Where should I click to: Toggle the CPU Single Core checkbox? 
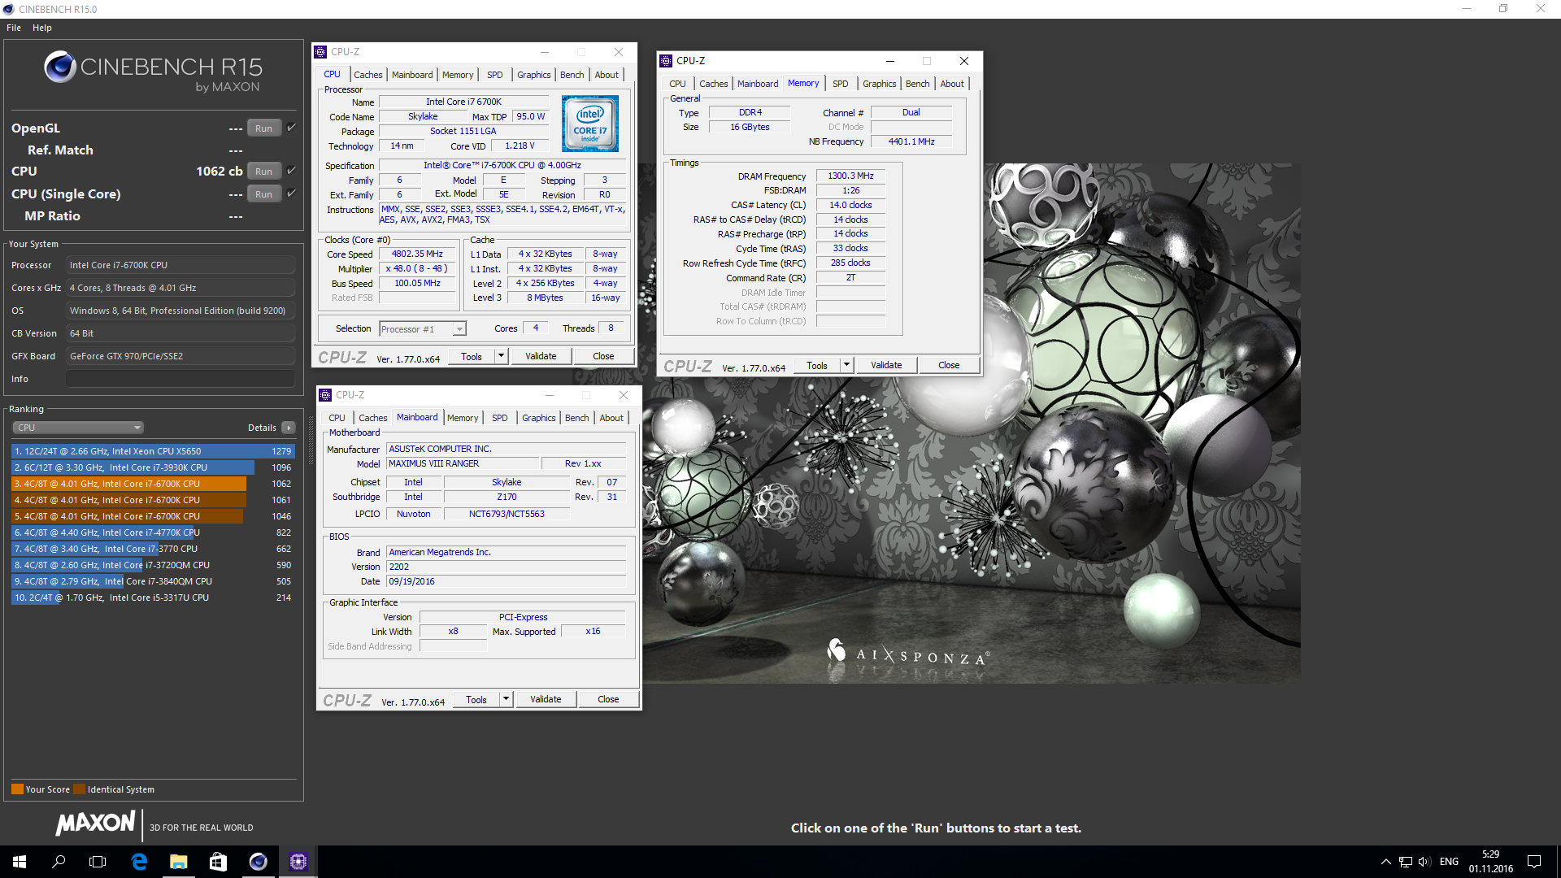[291, 193]
